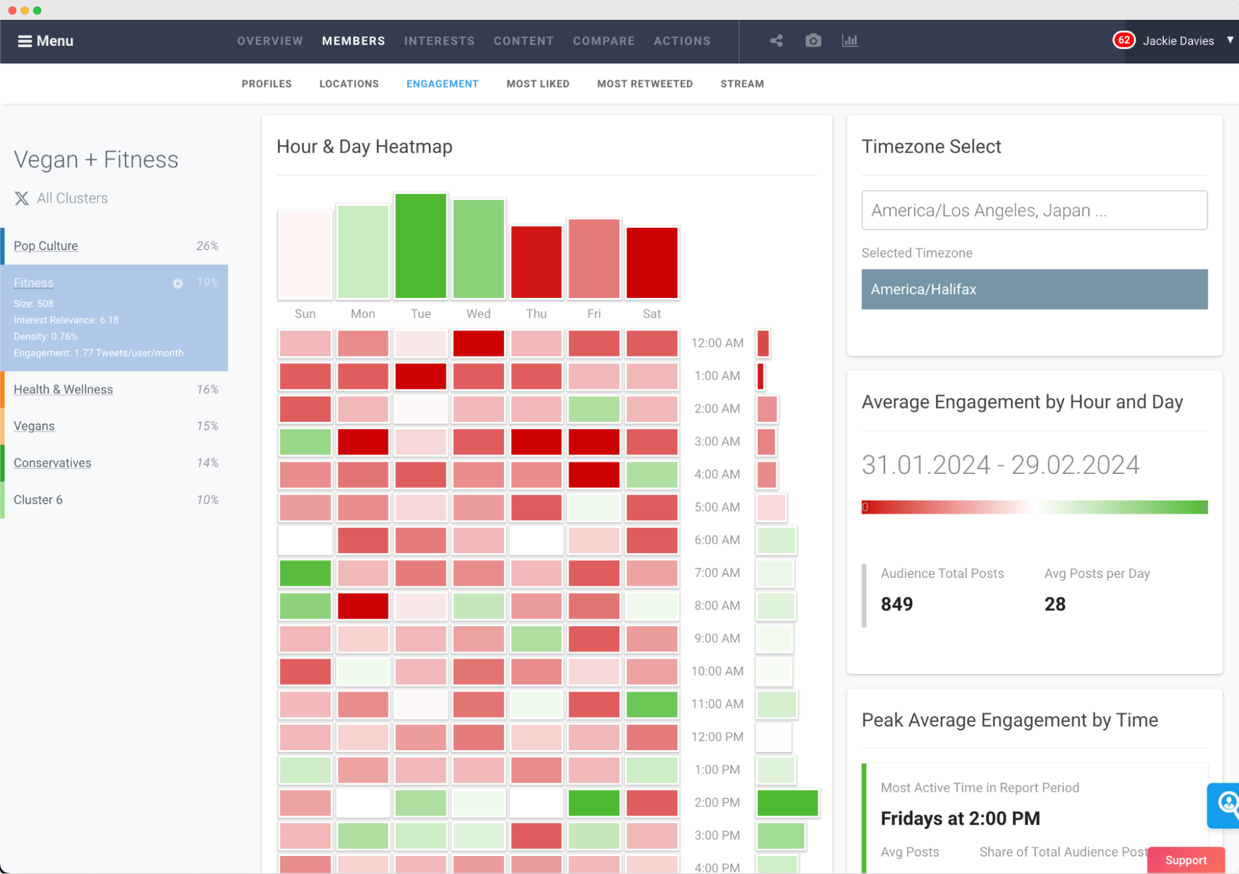Open Health & Wellness cluster
The image size is (1239, 874).
tap(63, 390)
